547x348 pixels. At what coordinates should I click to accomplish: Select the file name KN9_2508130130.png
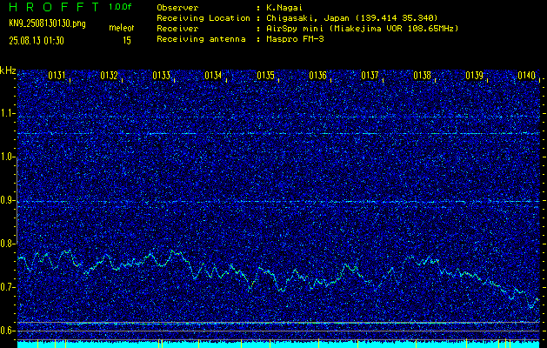[x=47, y=23]
